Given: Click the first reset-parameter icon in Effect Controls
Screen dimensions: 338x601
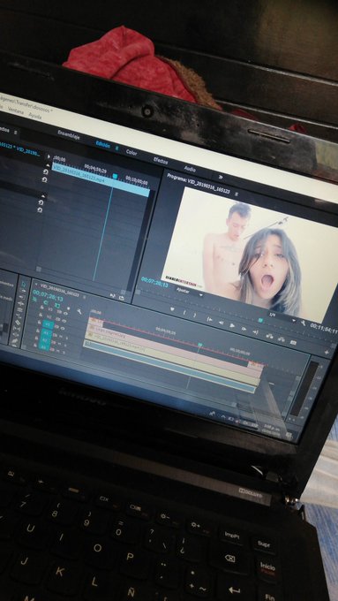Looking at the screenshot, I should tap(45, 171).
